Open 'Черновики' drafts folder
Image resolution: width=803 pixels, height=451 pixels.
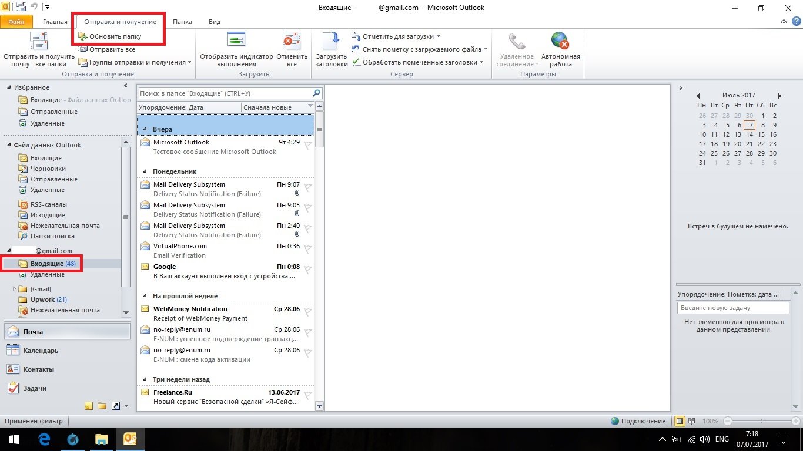[48, 169]
